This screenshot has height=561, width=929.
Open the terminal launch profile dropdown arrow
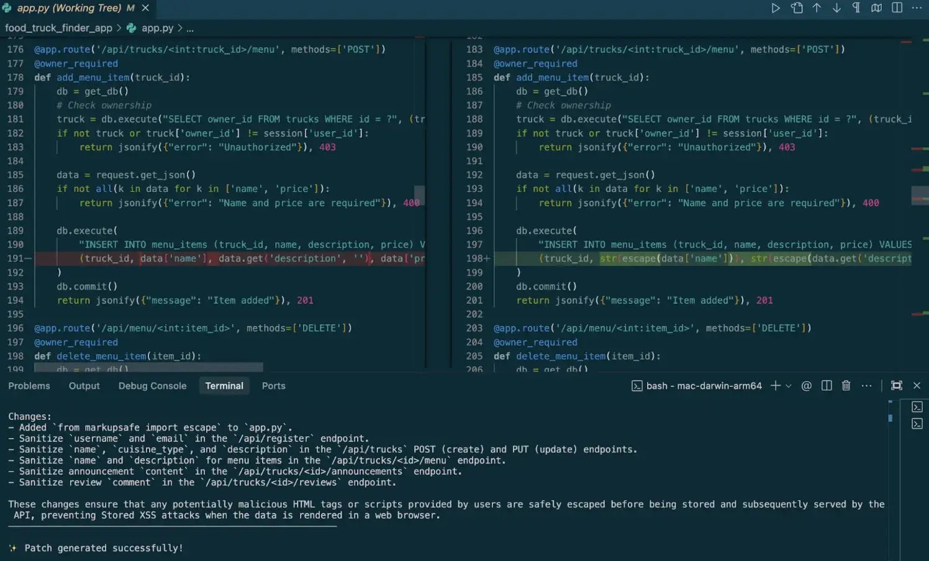(789, 386)
